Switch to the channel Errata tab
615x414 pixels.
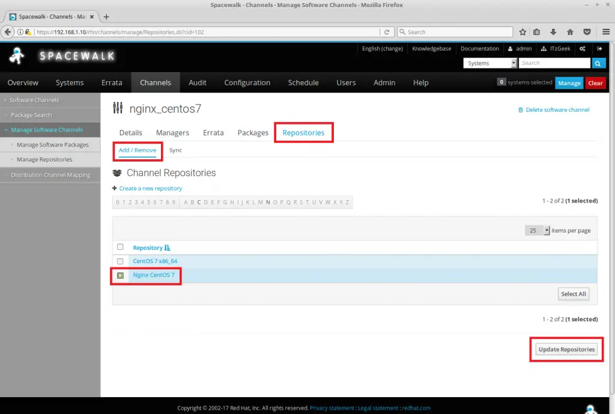click(213, 133)
